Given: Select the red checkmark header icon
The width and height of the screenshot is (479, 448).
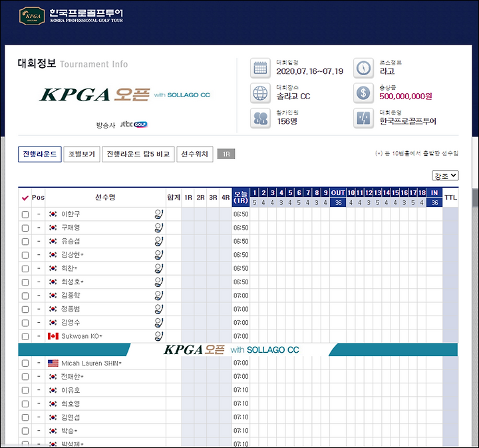Looking at the screenshot, I should point(25,198).
